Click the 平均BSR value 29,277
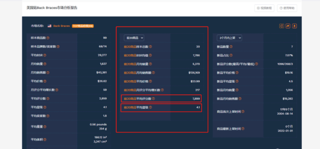320x149 pixels. tap(102, 55)
